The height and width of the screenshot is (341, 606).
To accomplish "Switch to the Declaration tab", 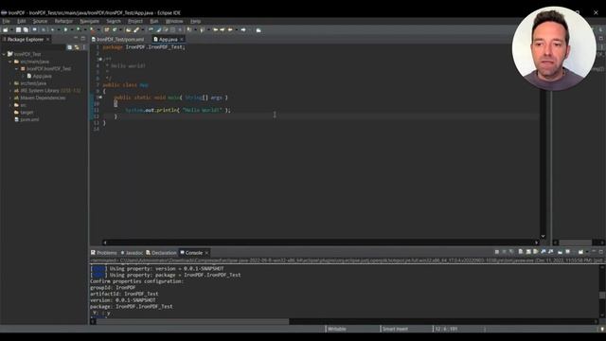I will point(161,253).
